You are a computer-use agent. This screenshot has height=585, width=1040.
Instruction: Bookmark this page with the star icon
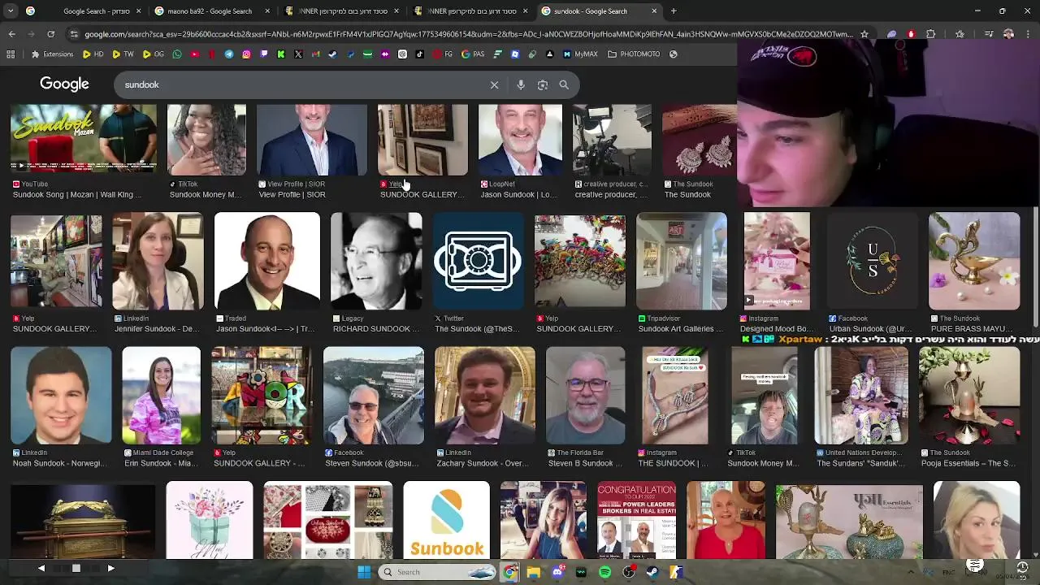[864, 34]
